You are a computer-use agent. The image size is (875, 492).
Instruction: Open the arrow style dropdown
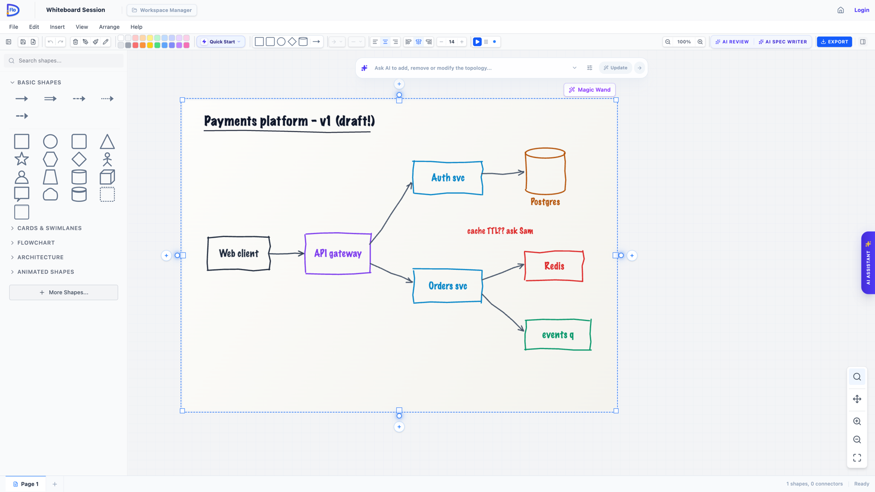(337, 42)
